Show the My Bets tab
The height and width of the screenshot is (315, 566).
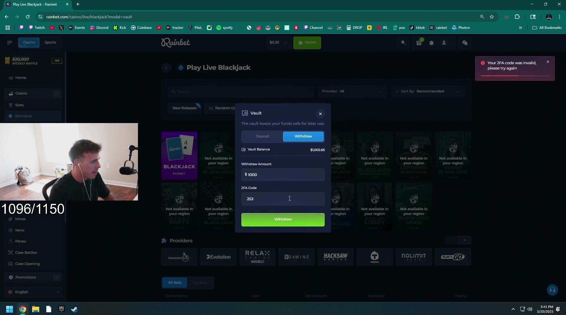pos(200,283)
